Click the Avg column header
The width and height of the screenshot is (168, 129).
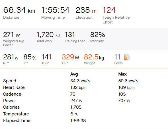pos(74,74)
